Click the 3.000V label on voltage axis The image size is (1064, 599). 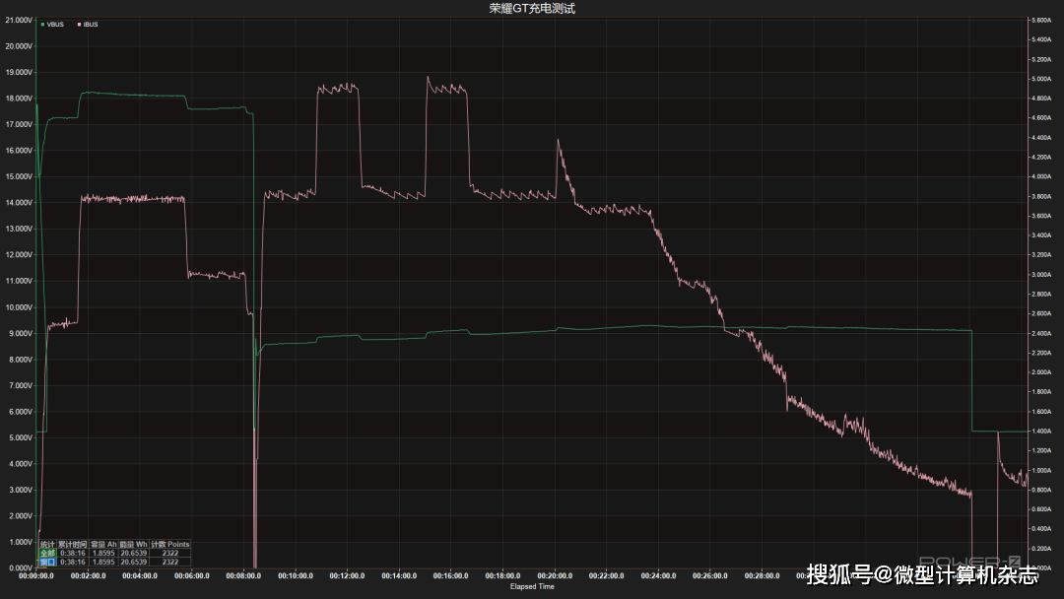21,490
